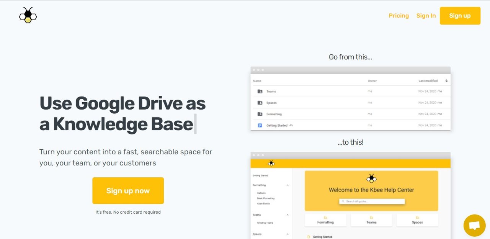Image resolution: width=490 pixels, height=239 pixels.
Task: Click the 'Go from this...' caption
Action: [x=350, y=57]
